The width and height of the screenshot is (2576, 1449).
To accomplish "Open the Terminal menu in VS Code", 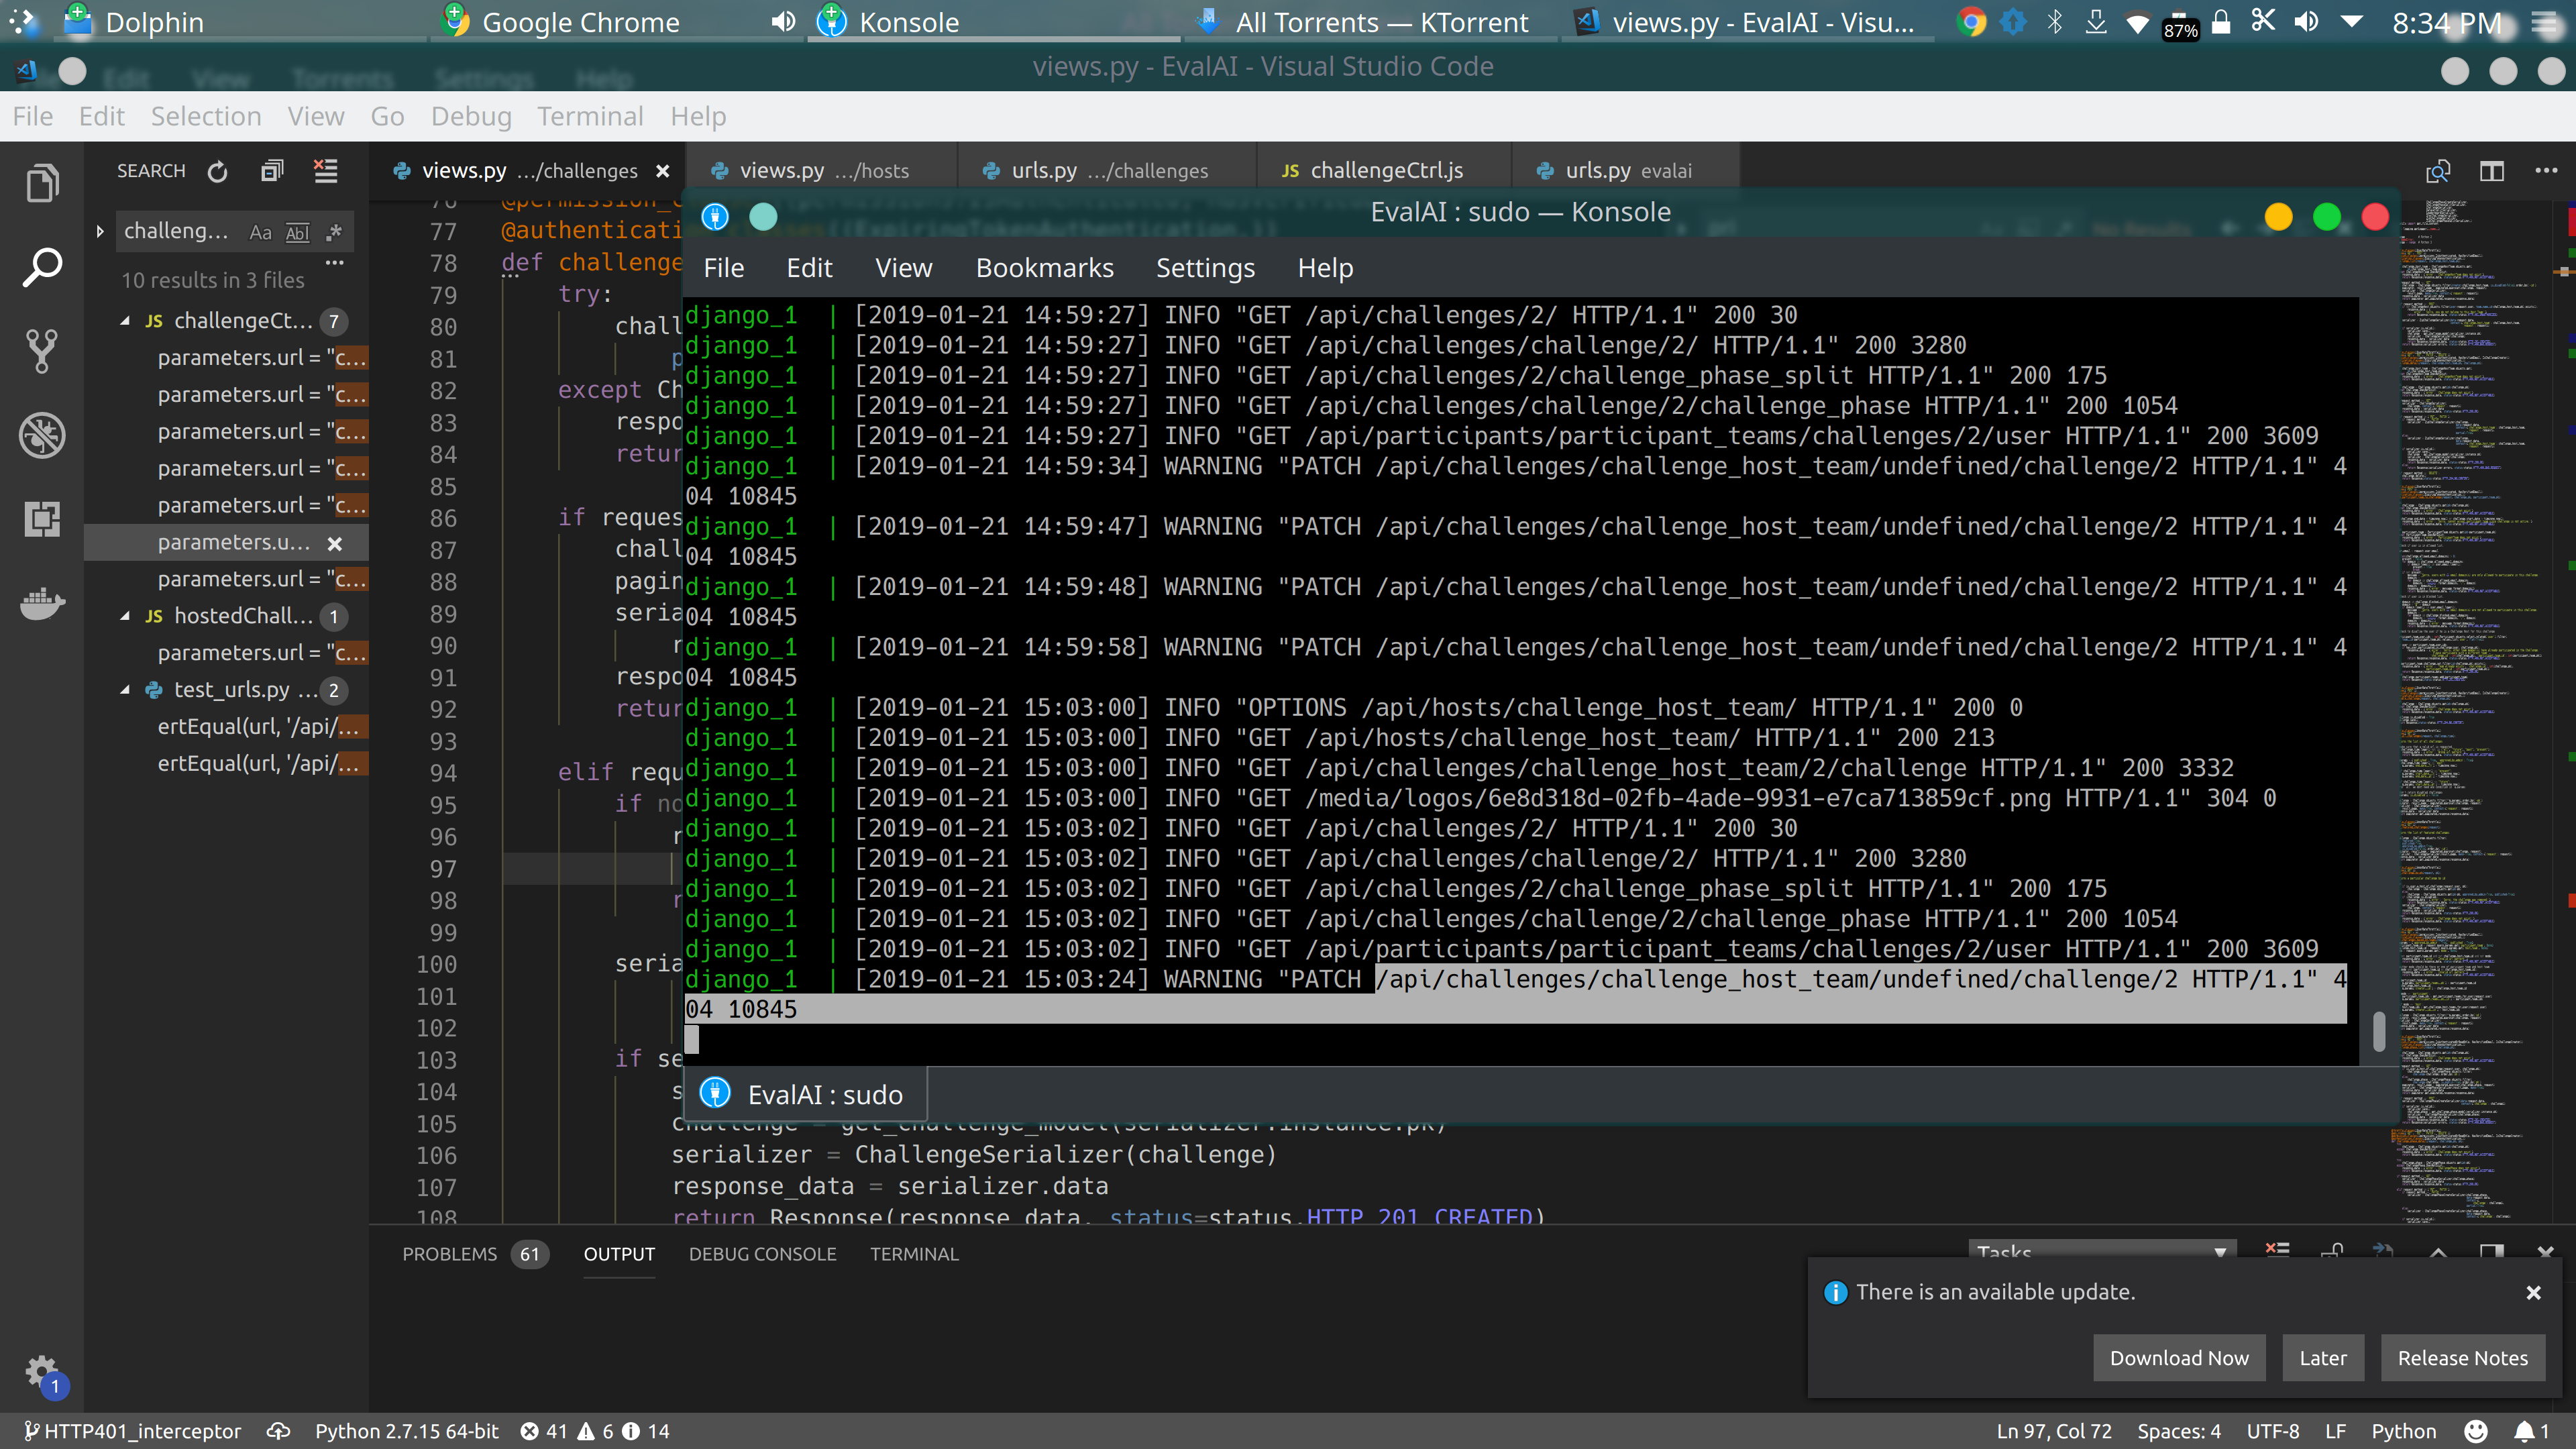I will (x=590, y=116).
